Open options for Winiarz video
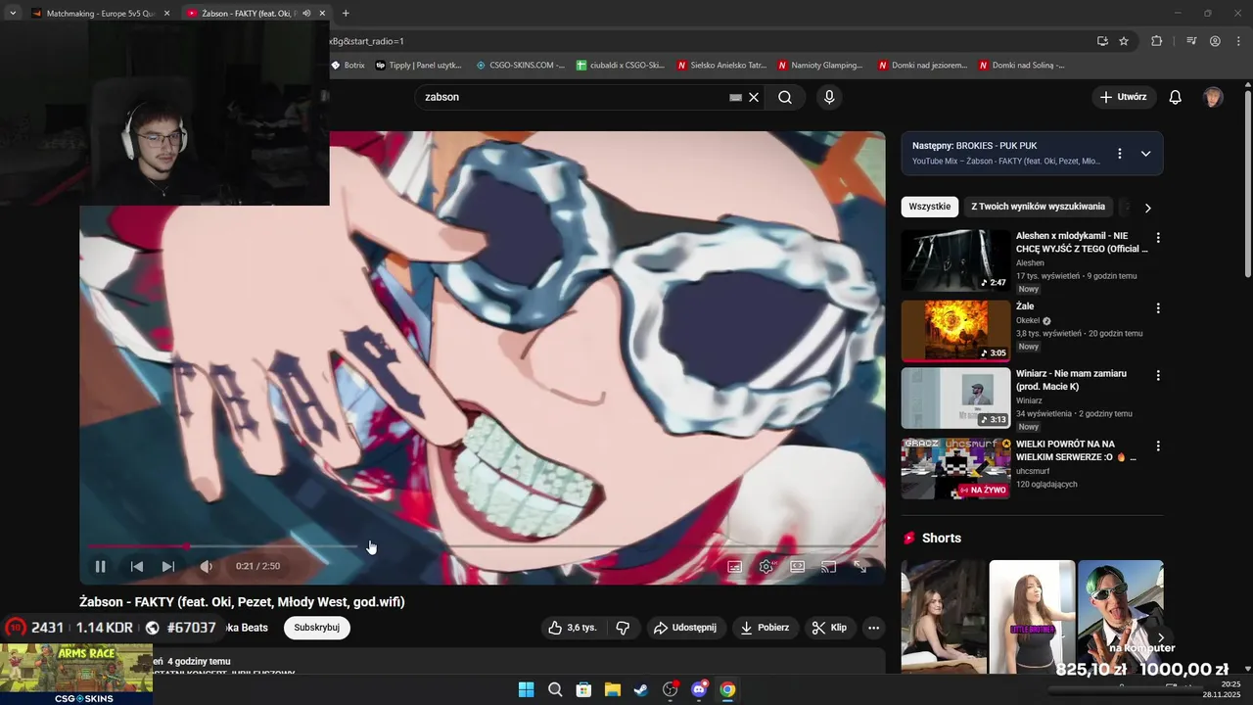Screen dimensions: 1253x705 [1158, 375]
